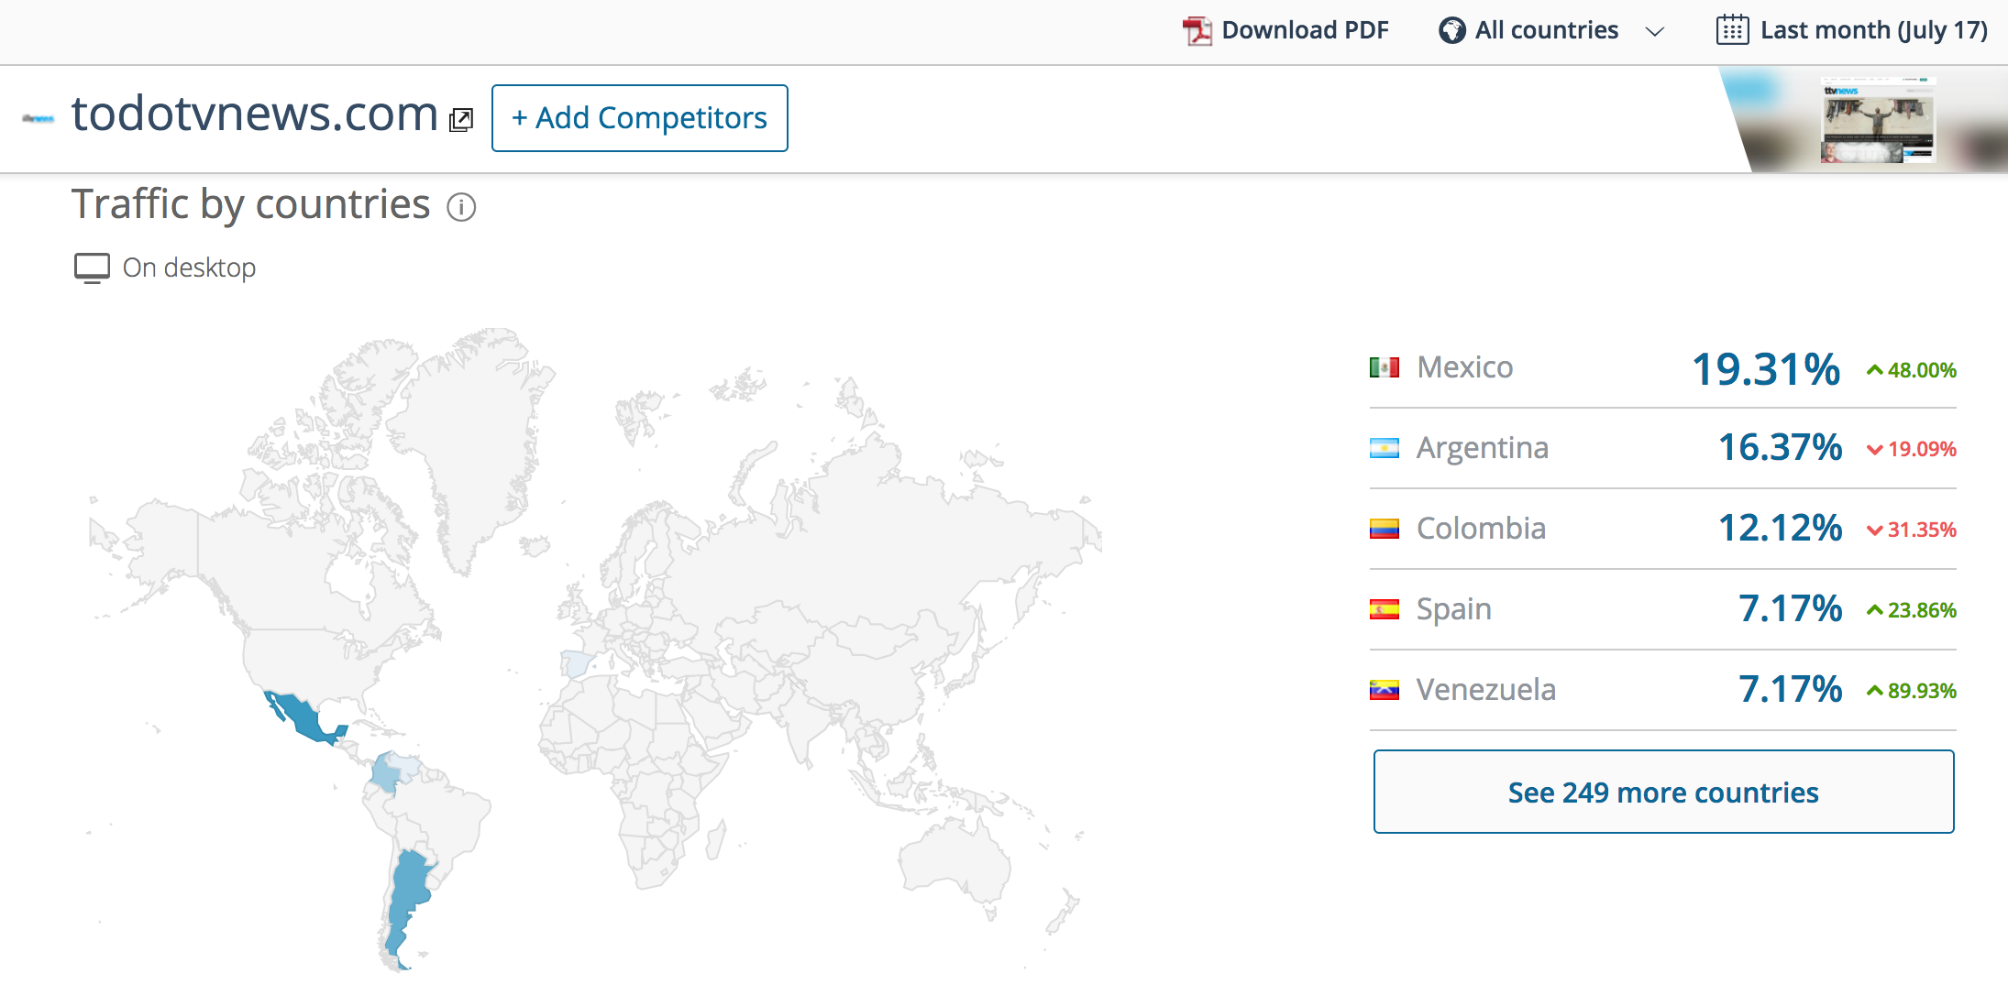Click Mexico's highlighted region on the map
The width and height of the screenshot is (2008, 995).
click(x=301, y=716)
